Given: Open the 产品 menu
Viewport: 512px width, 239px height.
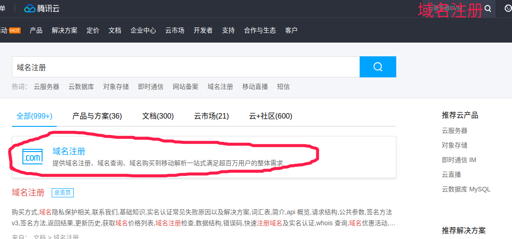Looking at the screenshot, I should point(36,30).
